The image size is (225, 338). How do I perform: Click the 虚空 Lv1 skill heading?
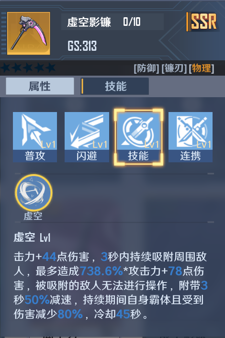point(32,238)
